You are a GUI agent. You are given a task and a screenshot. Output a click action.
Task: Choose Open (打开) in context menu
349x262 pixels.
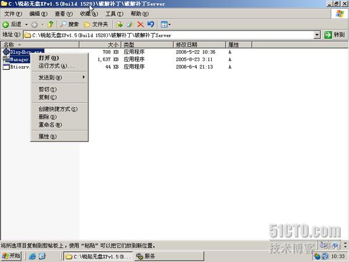[x=59, y=58]
